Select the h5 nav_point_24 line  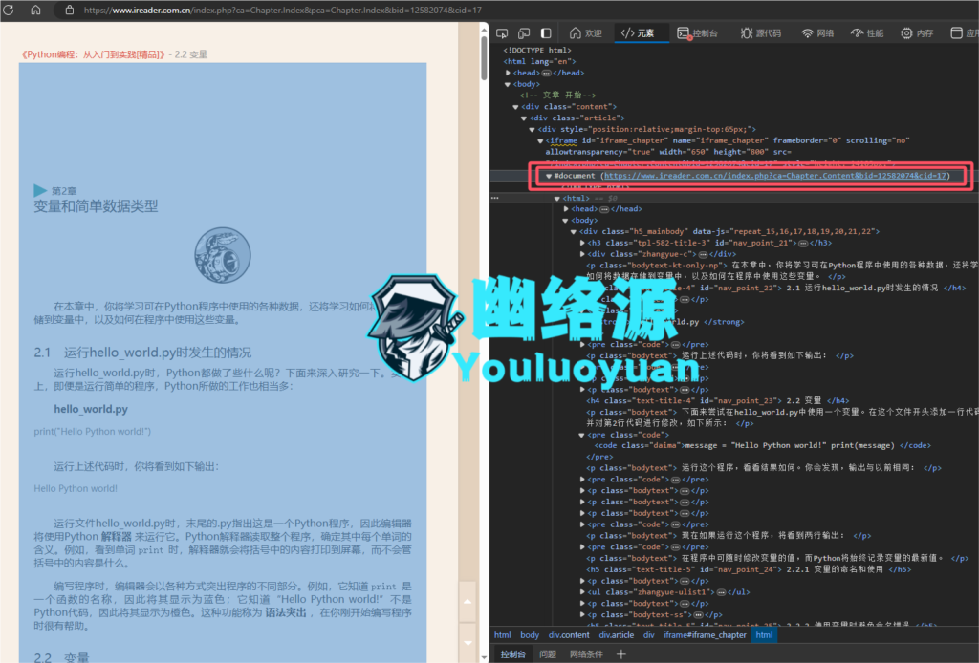(x=749, y=569)
